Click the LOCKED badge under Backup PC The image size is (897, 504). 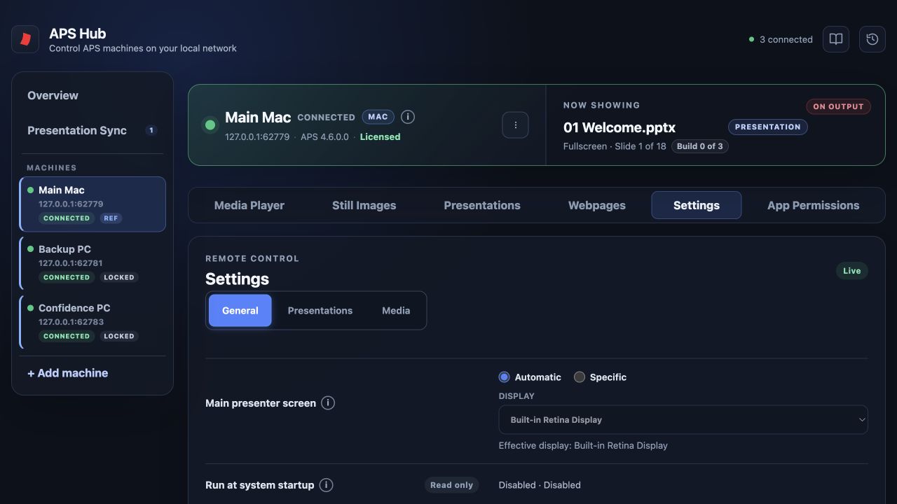click(x=119, y=277)
